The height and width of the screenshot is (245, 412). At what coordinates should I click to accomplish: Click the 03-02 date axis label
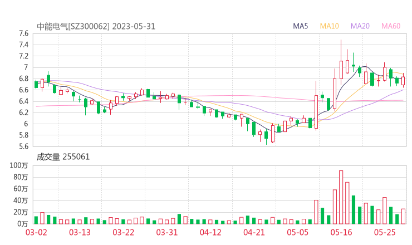pyautogui.click(x=36, y=232)
